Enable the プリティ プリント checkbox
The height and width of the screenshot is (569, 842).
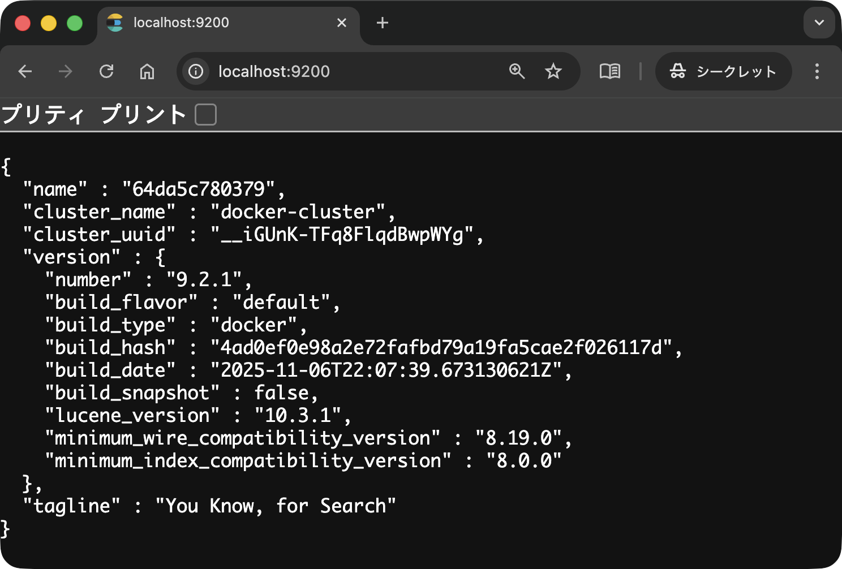[205, 115]
